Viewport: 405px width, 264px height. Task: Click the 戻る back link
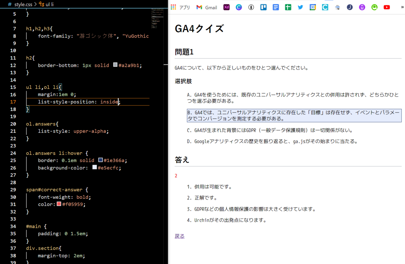point(180,236)
